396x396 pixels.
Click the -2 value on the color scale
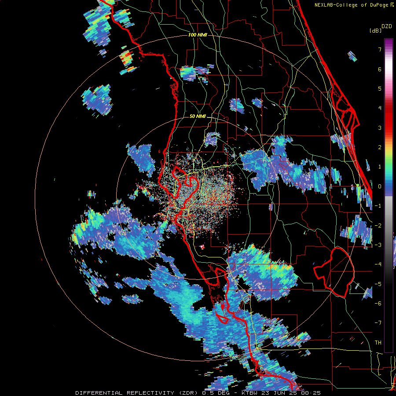(x=378, y=226)
